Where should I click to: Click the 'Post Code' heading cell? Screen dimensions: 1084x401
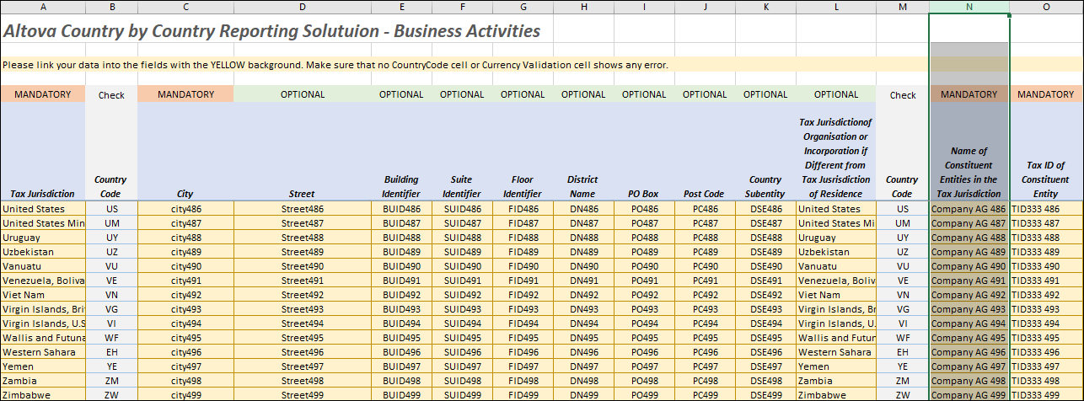pos(705,152)
